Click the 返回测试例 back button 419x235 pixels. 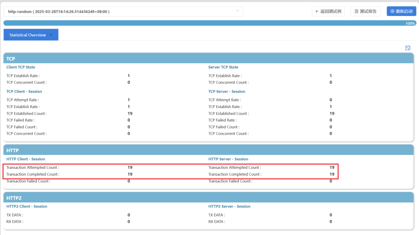click(x=328, y=11)
